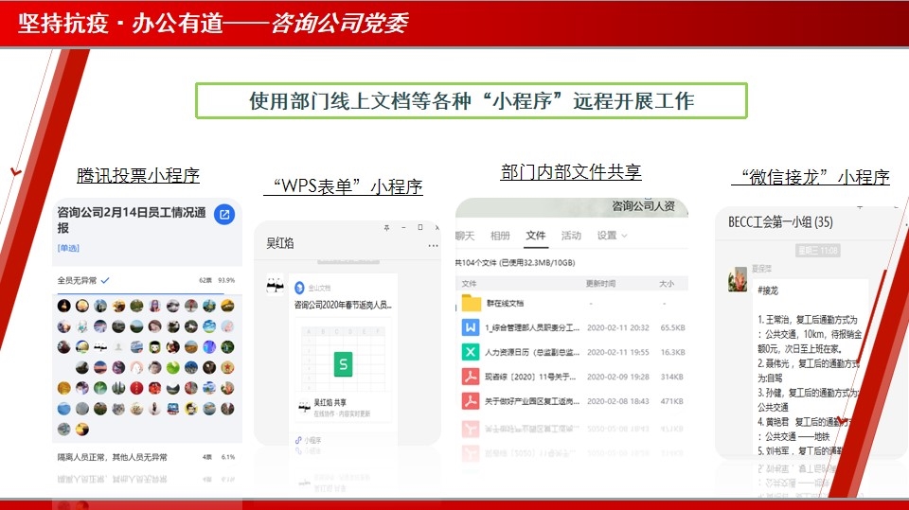The width and height of the screenshot is (909, 510).
Task: Click the 6.1% vote percentage
Action: tap(228, 457)
